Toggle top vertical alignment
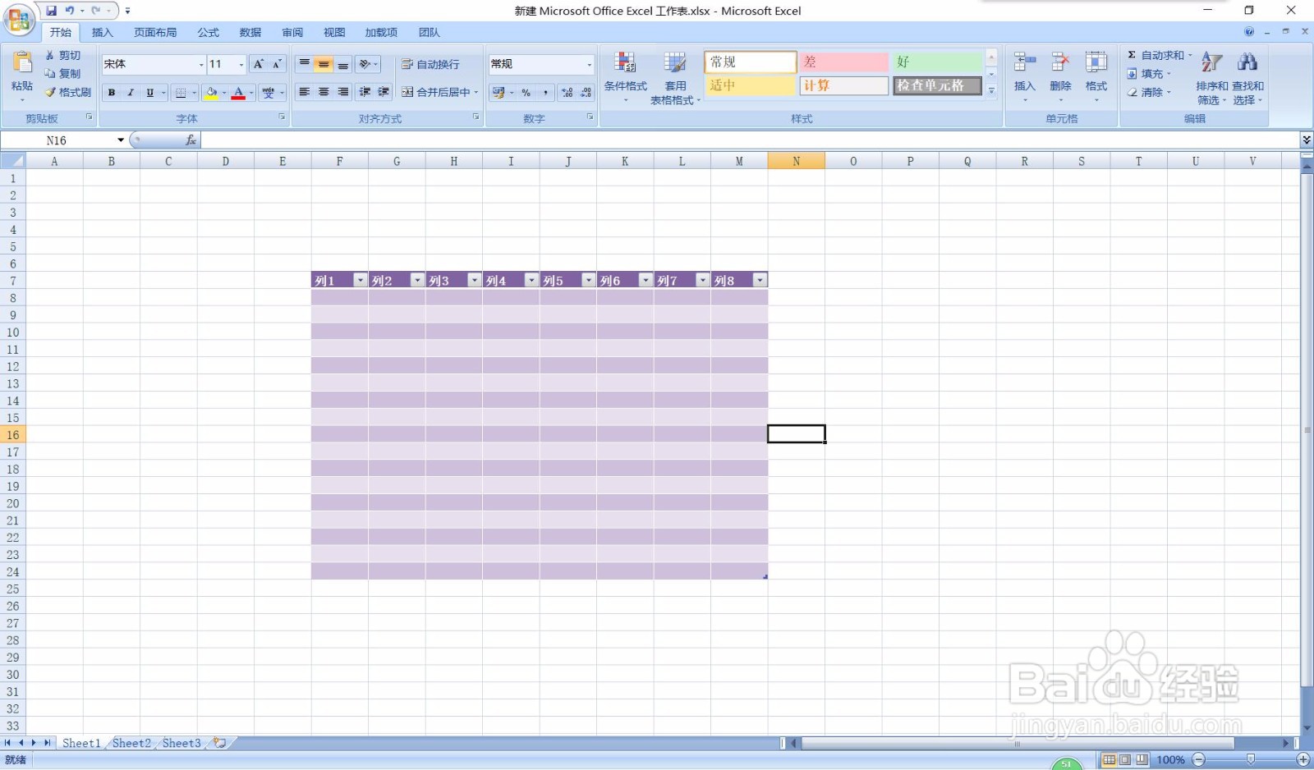This screenshot has width=1314, height=770. click(x=305, y=64)
